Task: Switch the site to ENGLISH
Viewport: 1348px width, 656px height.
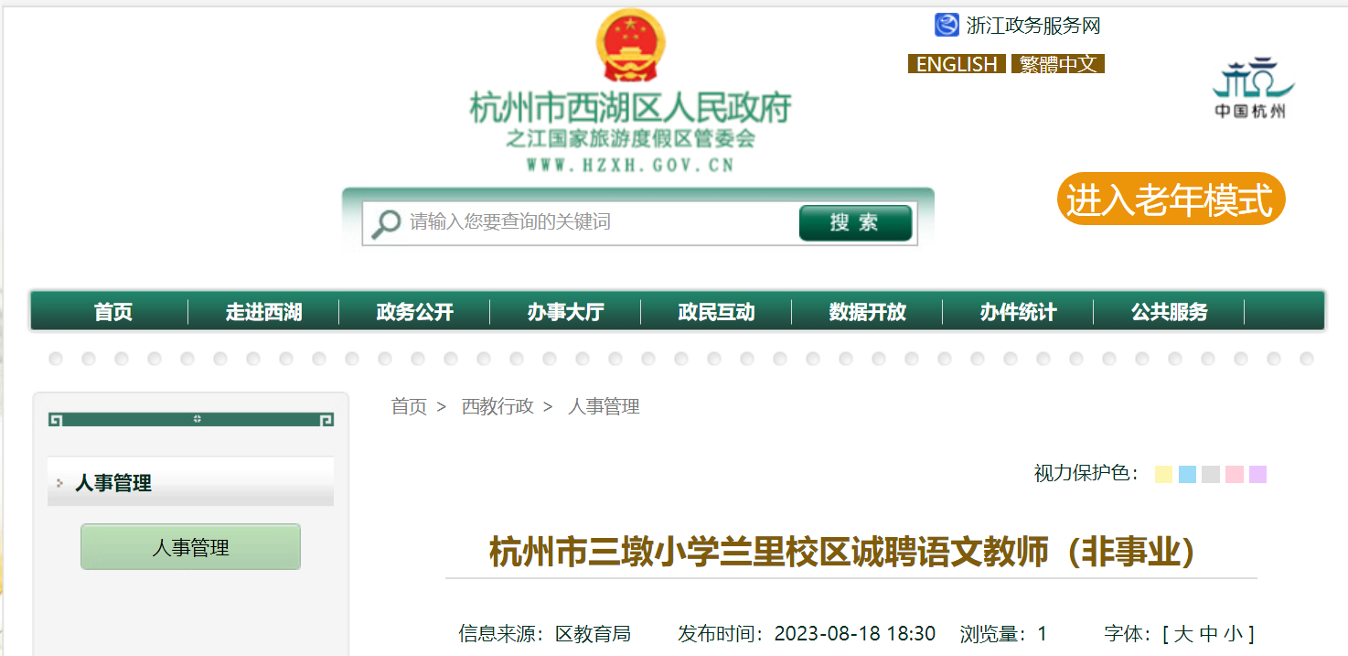Action: [957, 64]
